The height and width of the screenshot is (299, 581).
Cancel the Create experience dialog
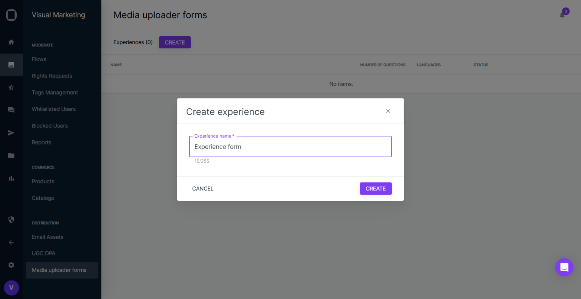(x=203, y=189)
